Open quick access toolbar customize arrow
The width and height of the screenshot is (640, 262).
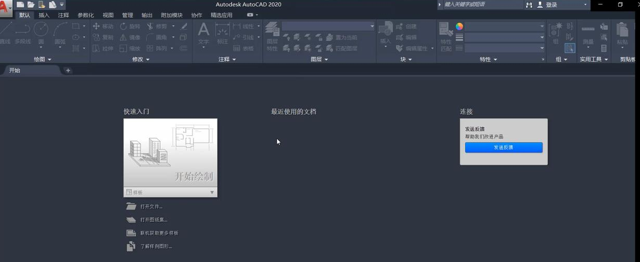point(62,5)
